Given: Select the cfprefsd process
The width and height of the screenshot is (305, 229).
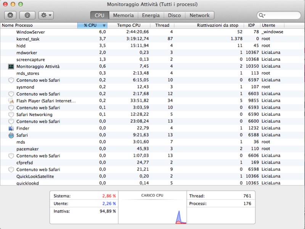Looking at the screenshot, I should click(152, 162).
